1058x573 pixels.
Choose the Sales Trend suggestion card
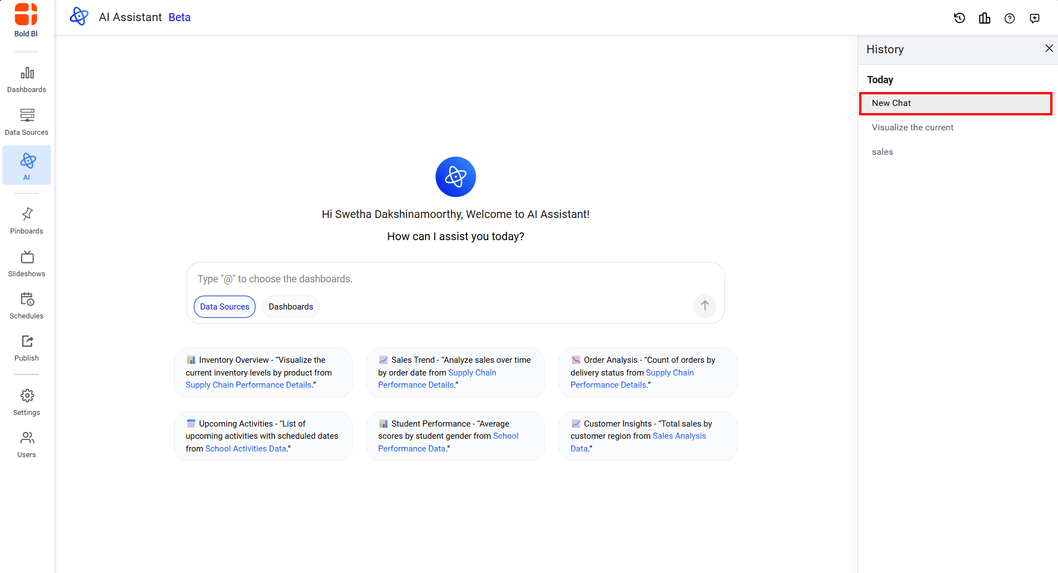455,373
